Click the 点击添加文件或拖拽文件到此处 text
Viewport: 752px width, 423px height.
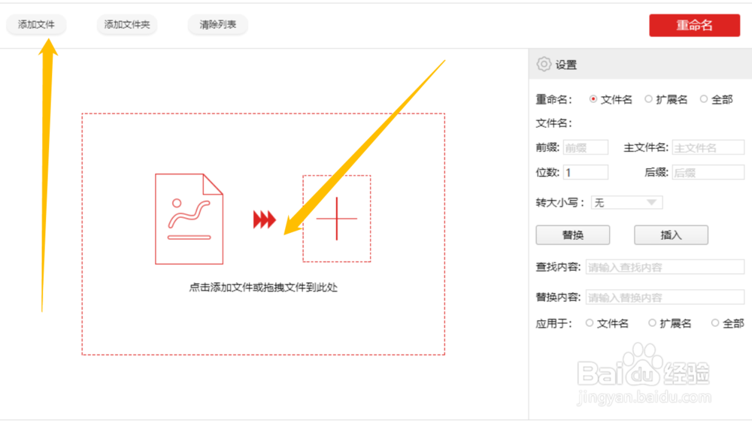[x=263, y=288]
